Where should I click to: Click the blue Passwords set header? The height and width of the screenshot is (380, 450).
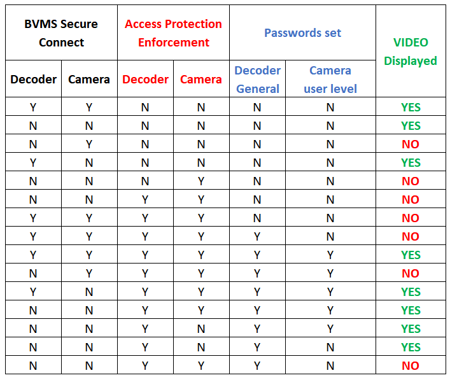pyautogui.click(x=302, y=33)
